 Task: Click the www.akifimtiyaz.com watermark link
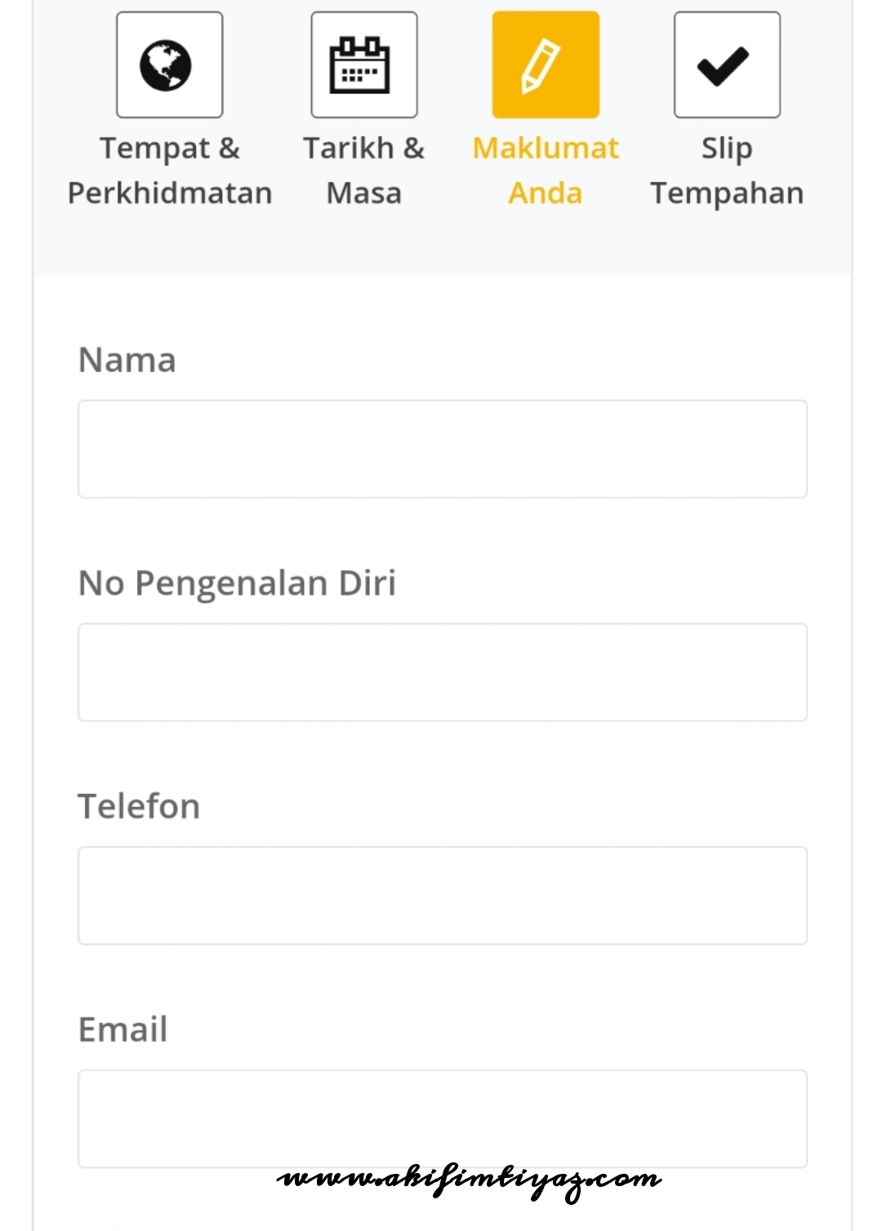tap(470, 1178)
